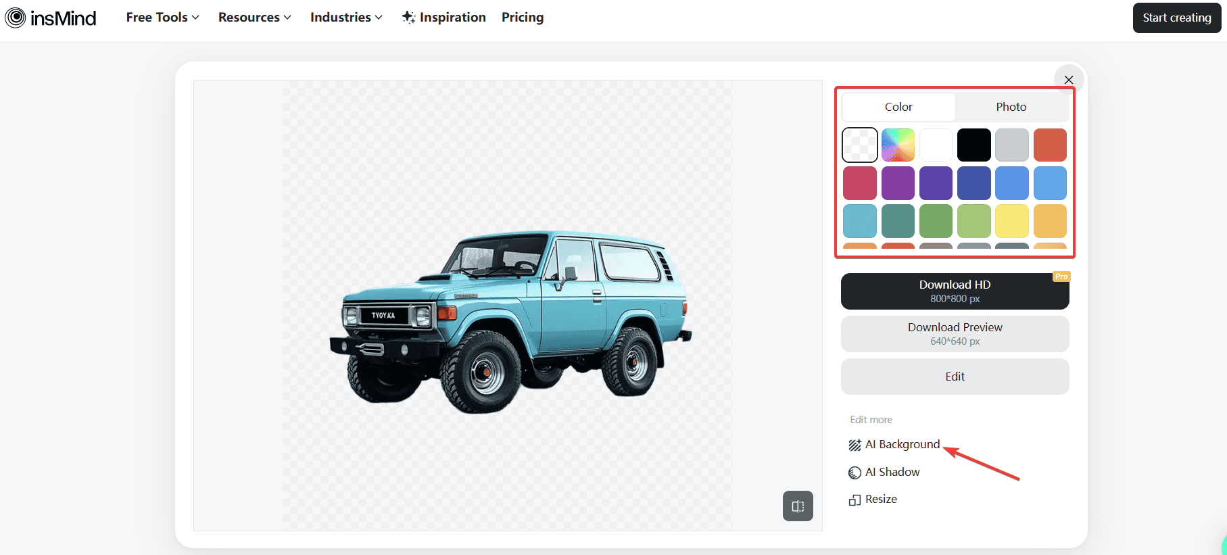Select the light lime green swatch
This screenshot has width=1227, height=555.
974,221
